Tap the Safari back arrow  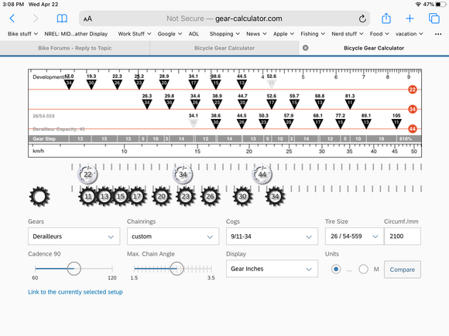click(x=12, y=19)
